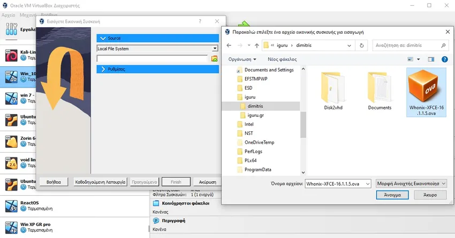Select OneDriveTemp folder in tree
The width and height of the screenshot is (455, 238).
[260, 142]
